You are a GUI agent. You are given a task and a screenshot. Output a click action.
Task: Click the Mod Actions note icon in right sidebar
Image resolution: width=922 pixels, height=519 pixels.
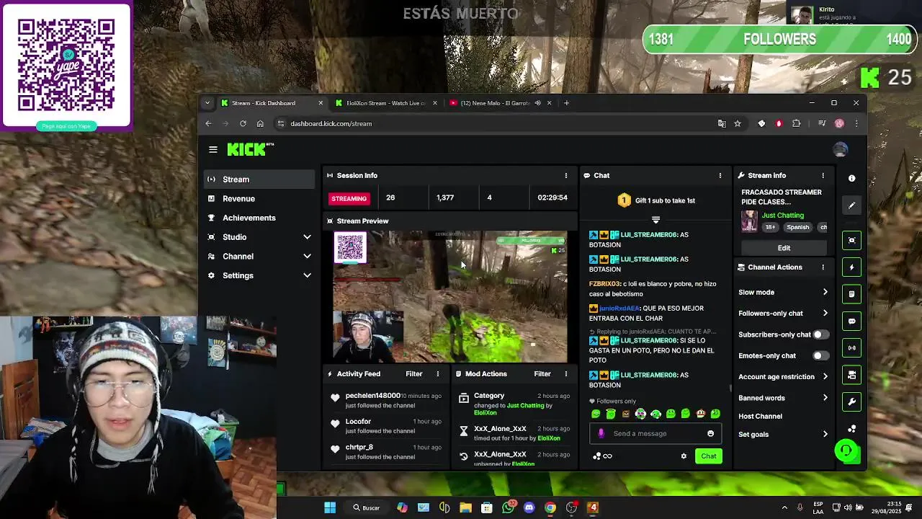[851, 294]
